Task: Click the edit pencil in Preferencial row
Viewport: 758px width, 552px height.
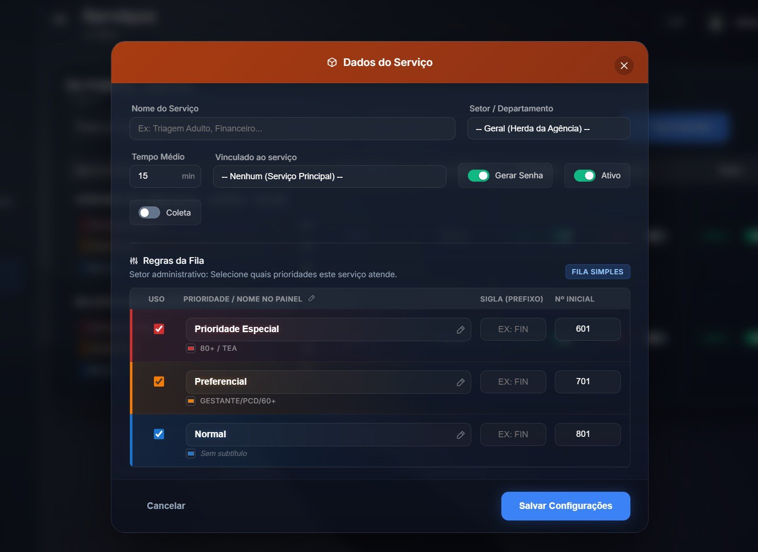Action: [460, 382]
